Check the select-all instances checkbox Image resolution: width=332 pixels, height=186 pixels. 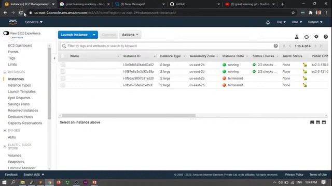(x=63, y=56)
